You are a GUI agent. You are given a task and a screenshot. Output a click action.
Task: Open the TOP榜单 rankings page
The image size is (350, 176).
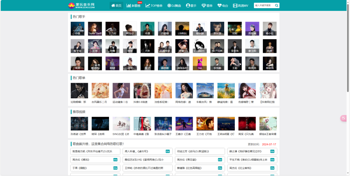point(154,5)
